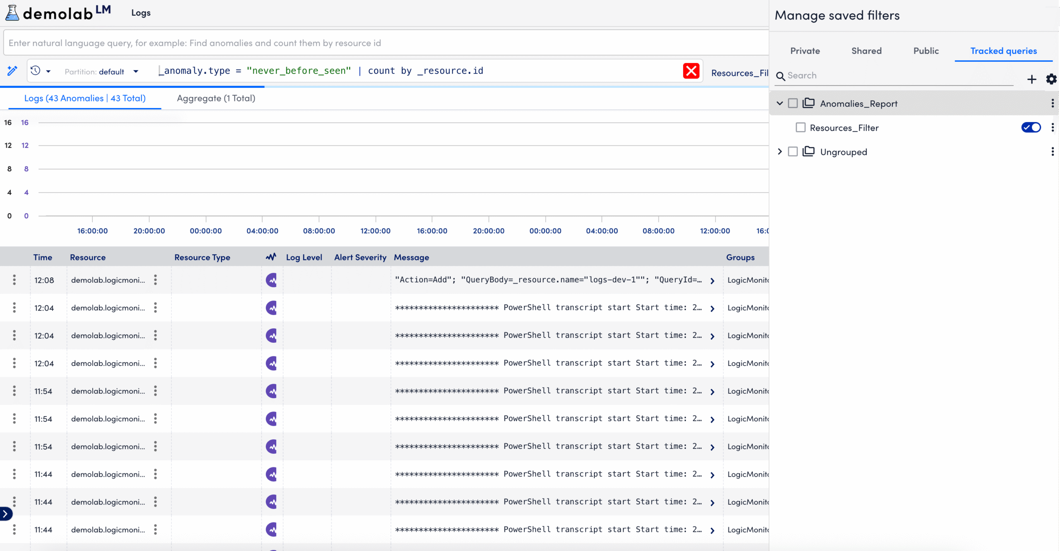Screen dimensions: 1060x551
Task: Open the kebab menu for Anomalies_Report
Action: click(1053, 103)
